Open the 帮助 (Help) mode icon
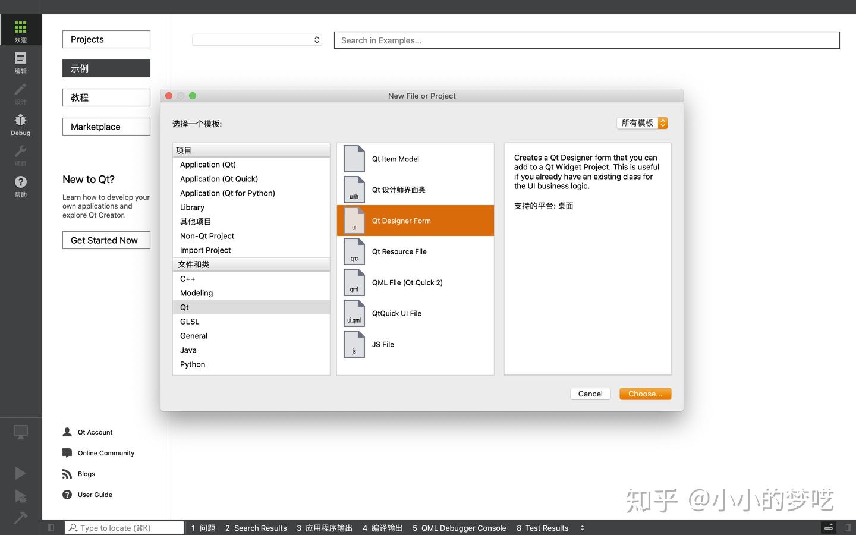Image resolution: width=856 pixels, height=535 pixels. (x=20, y=187)
